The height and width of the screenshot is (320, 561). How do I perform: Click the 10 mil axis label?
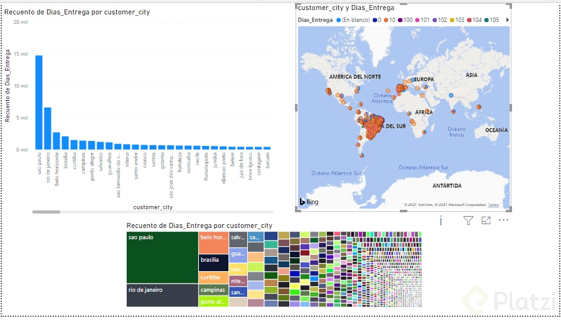pyautogui.click(x=20, y=86)
